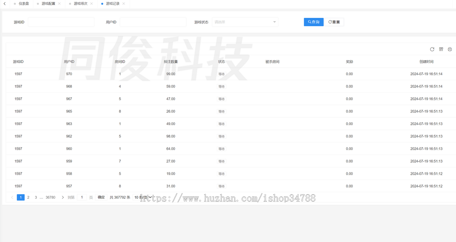Jump to last page 36780

coord(51,198)
